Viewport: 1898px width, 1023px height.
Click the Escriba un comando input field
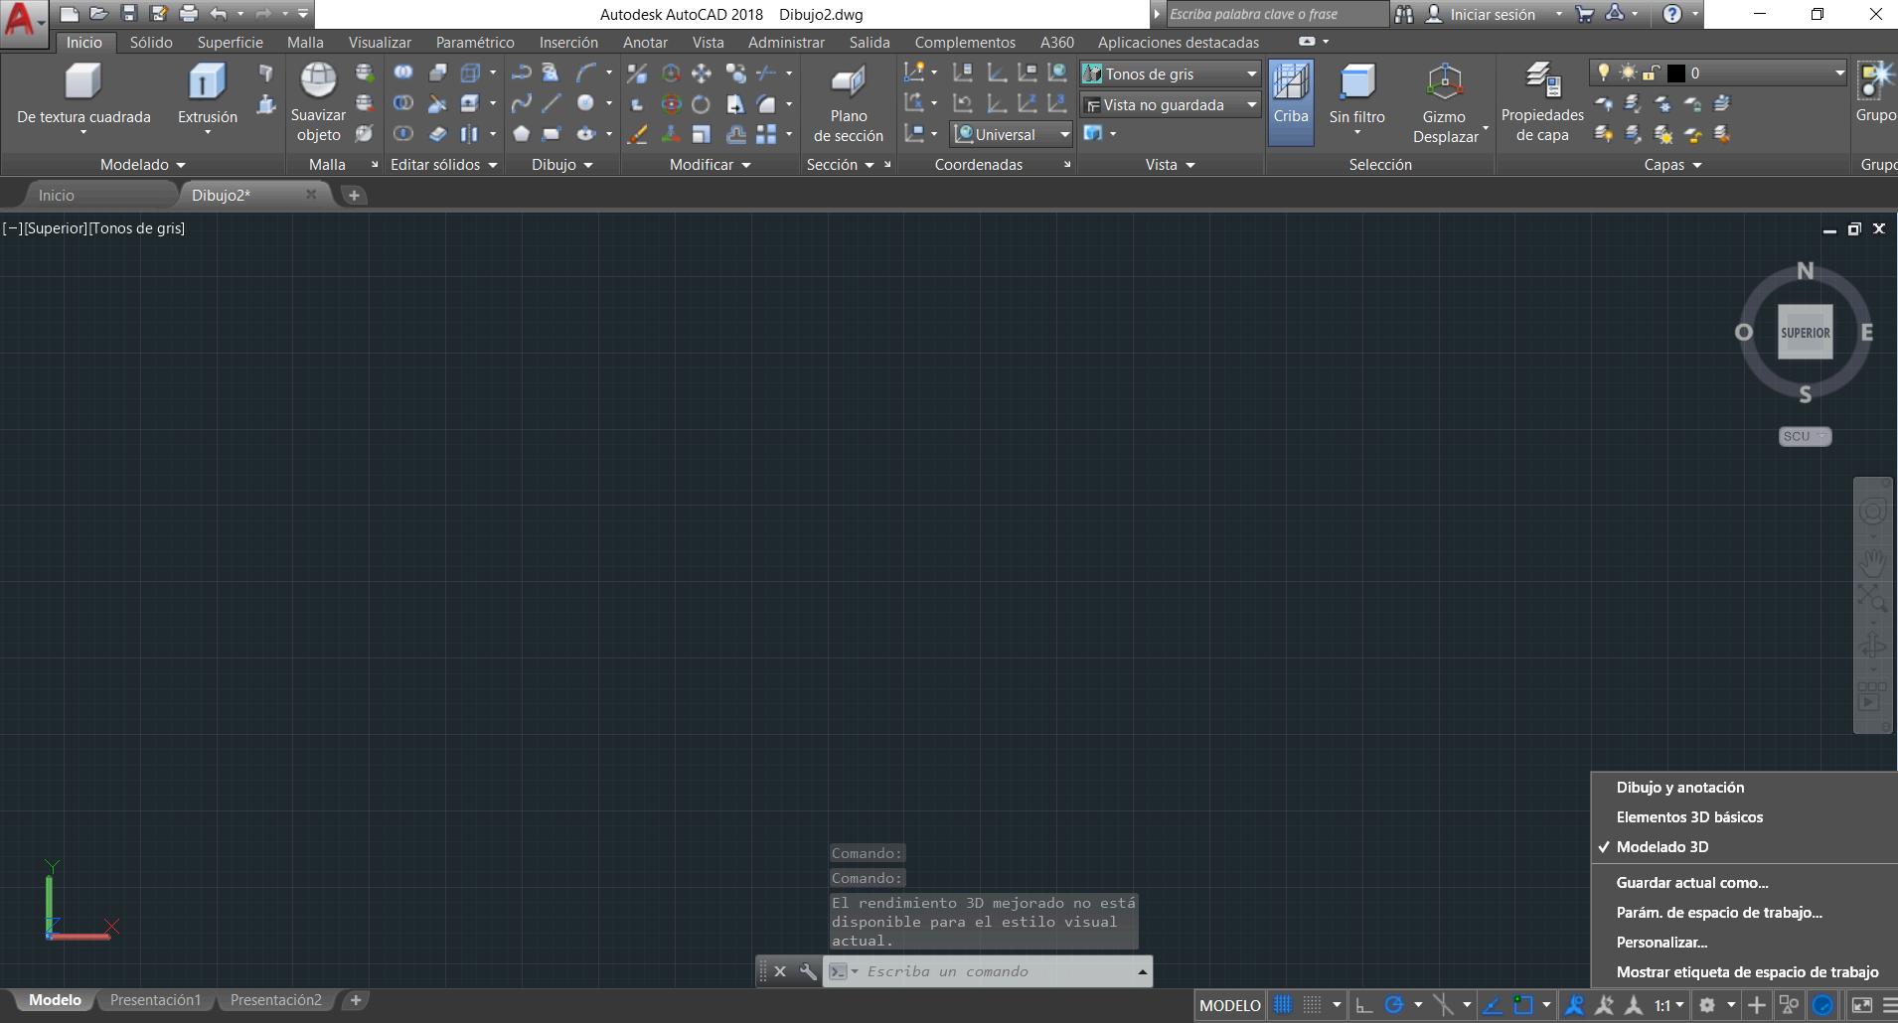click(994, 971)
